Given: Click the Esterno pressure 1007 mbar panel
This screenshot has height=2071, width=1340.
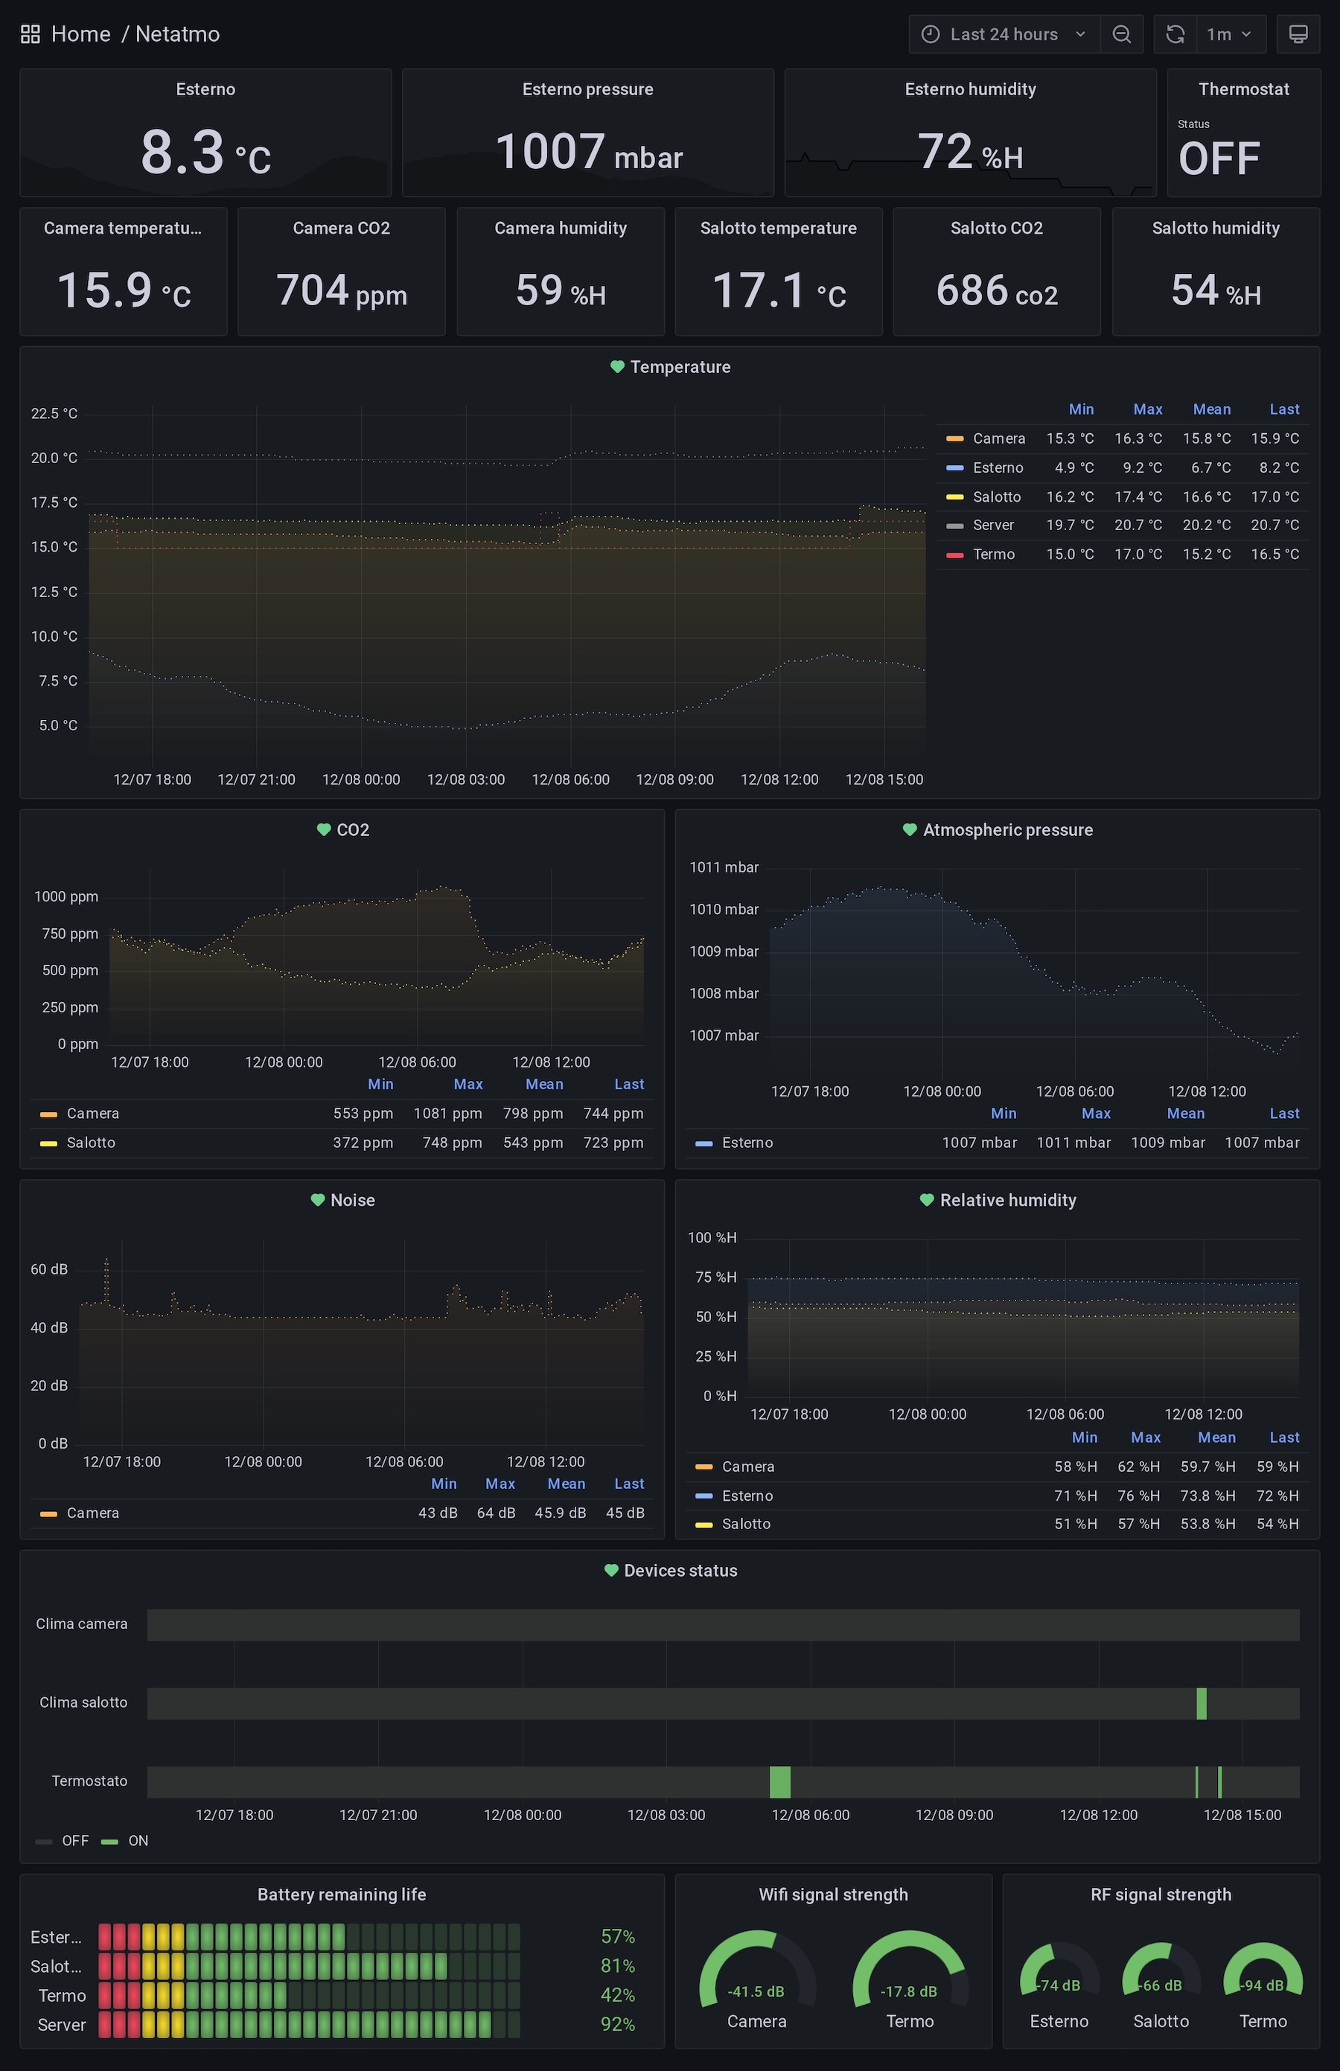Looking at the screenshot, I should pyautogui.click(x=588, y=133).
